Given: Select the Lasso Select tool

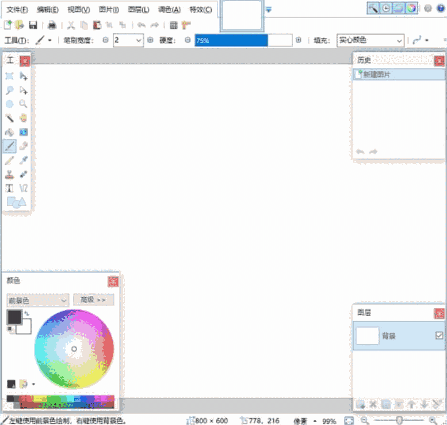Looking at the screenshot, I should (9, 90).
